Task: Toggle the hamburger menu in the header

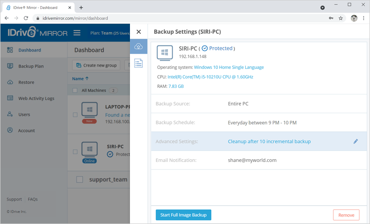Action: click(x=77, y=33)
